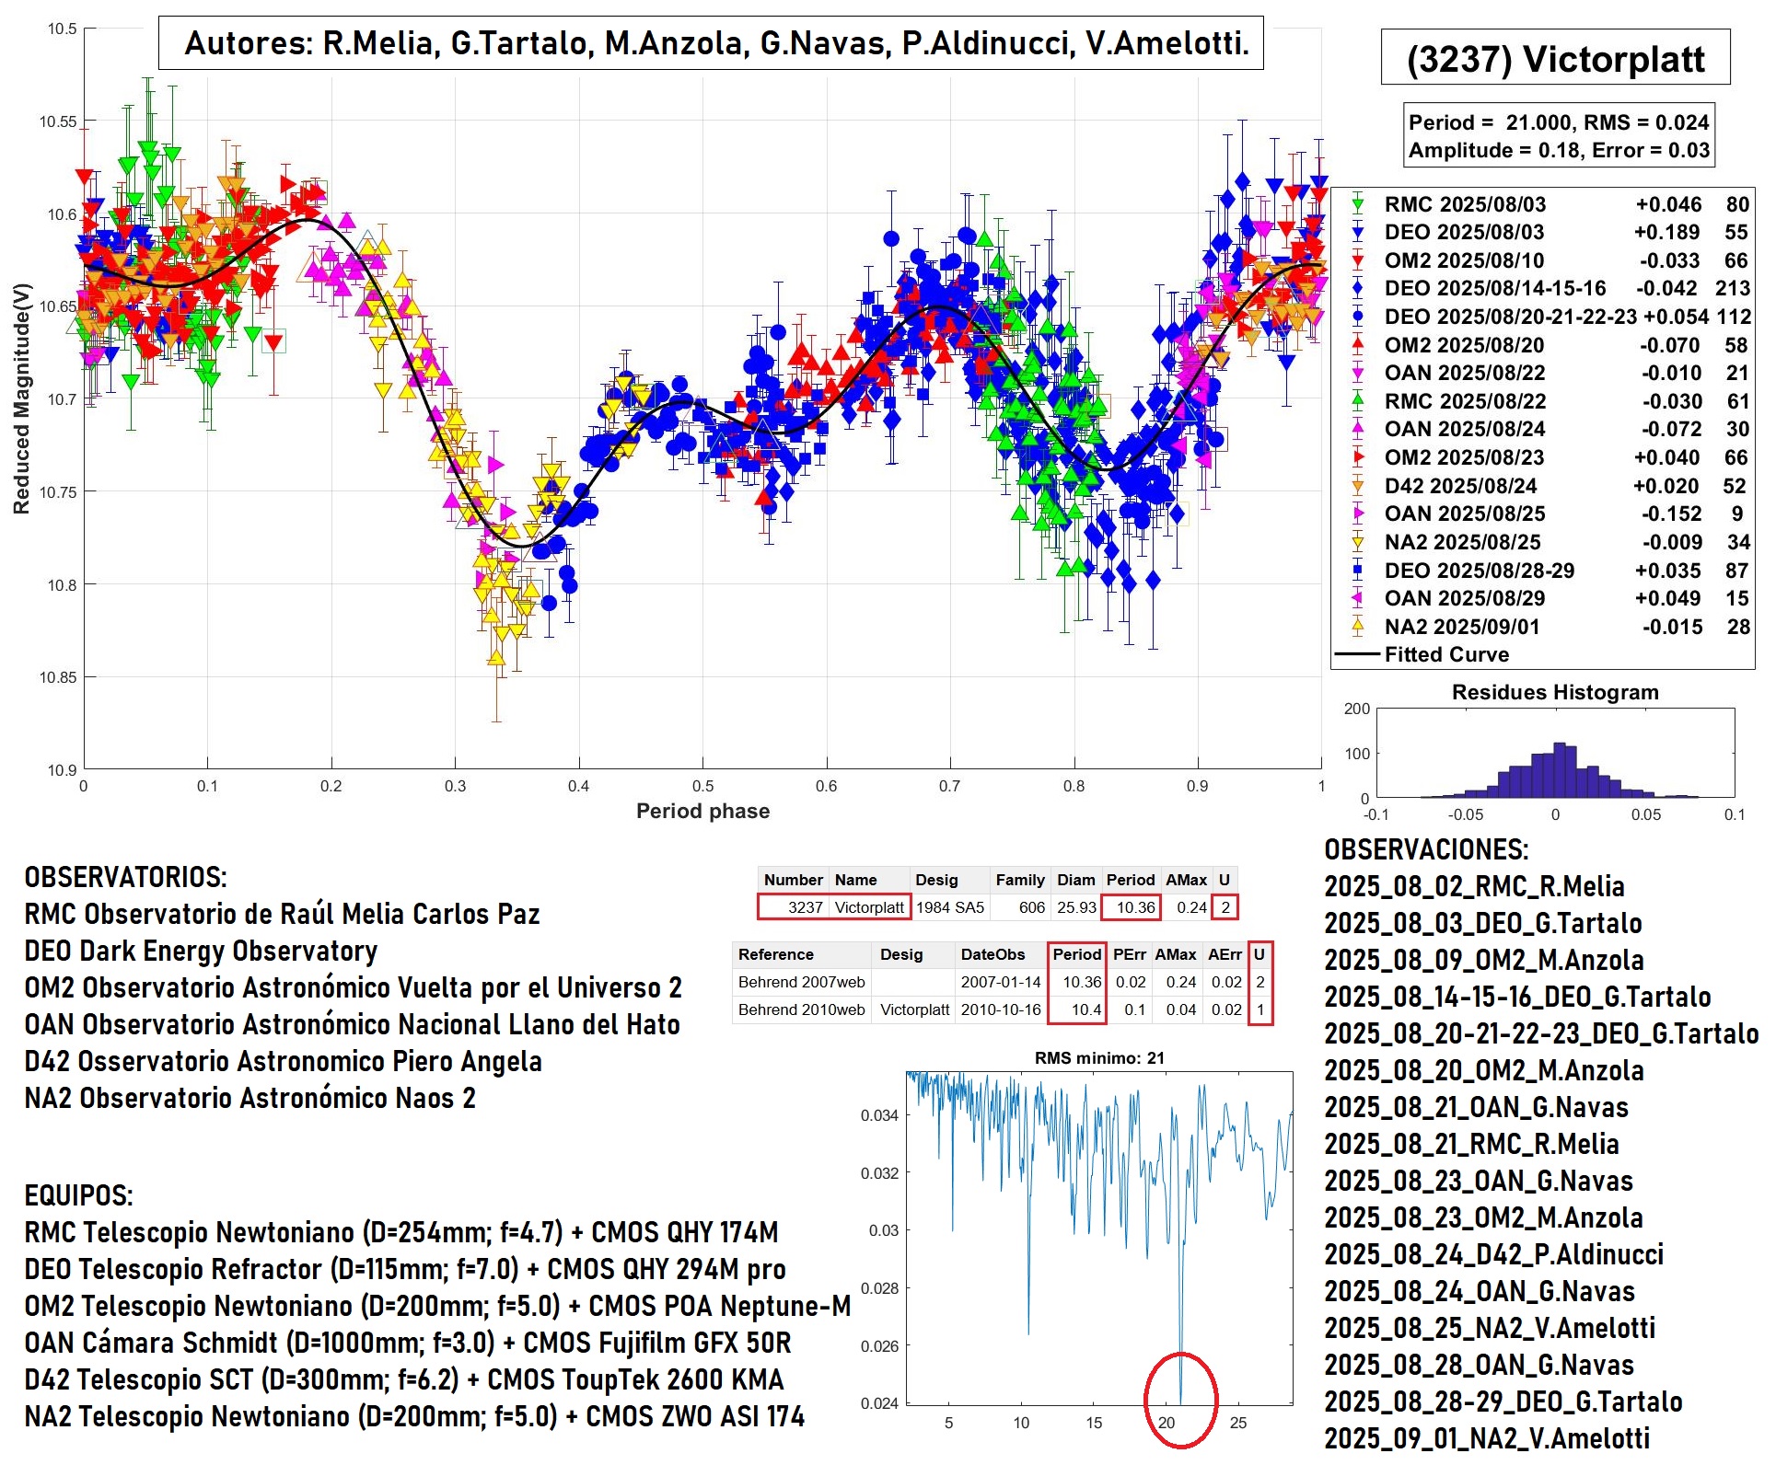Click the red-circled minimum on the RMS plot

(1180, 1400)
